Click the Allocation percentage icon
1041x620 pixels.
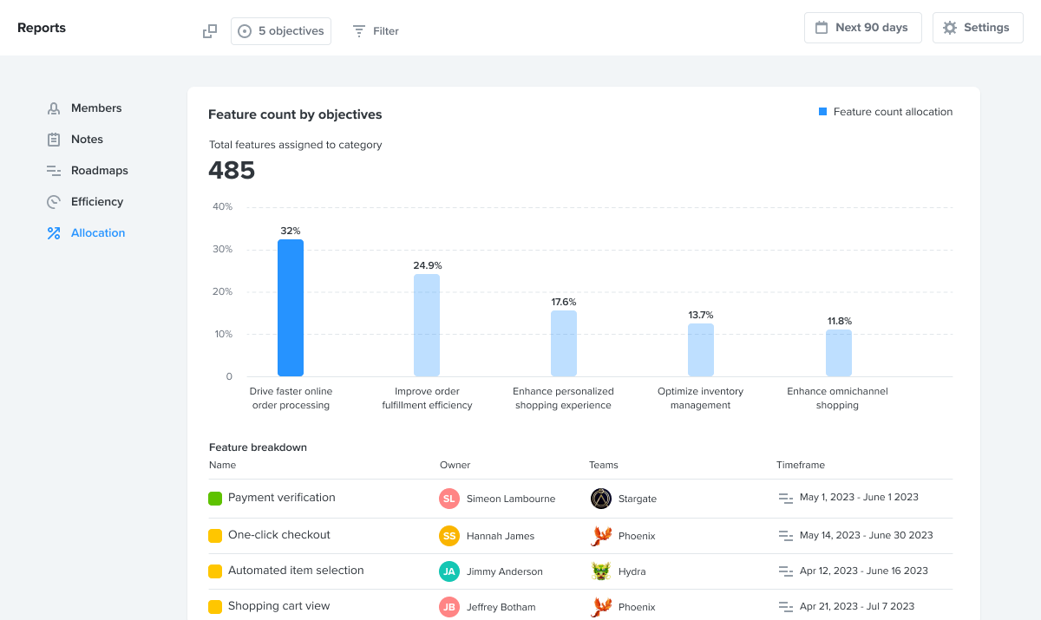click(x=53, y=232)
